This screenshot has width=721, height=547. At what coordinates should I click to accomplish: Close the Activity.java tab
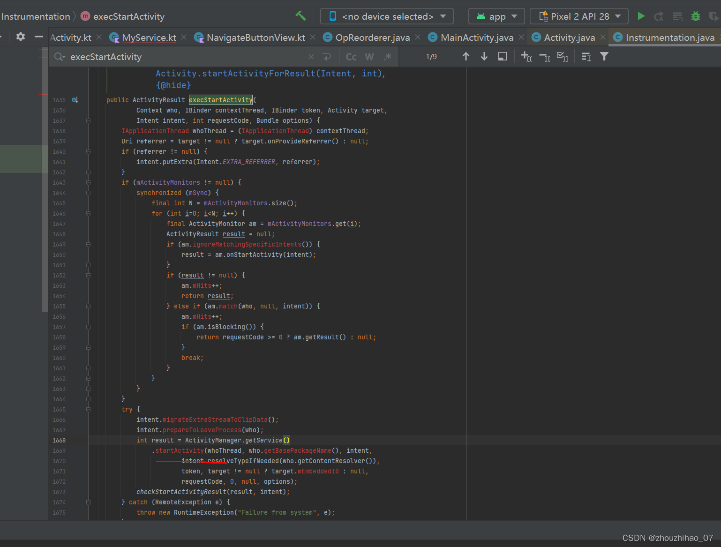click(603, 37)
